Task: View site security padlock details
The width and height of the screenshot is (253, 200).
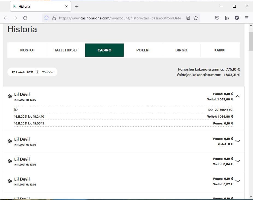Action: click(54, 18)
